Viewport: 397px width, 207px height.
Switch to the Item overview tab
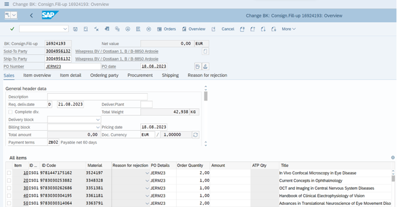point(37,76)
